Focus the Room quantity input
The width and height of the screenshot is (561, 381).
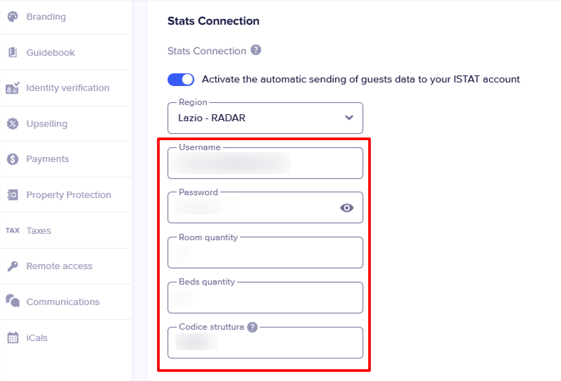coord(265,254)
